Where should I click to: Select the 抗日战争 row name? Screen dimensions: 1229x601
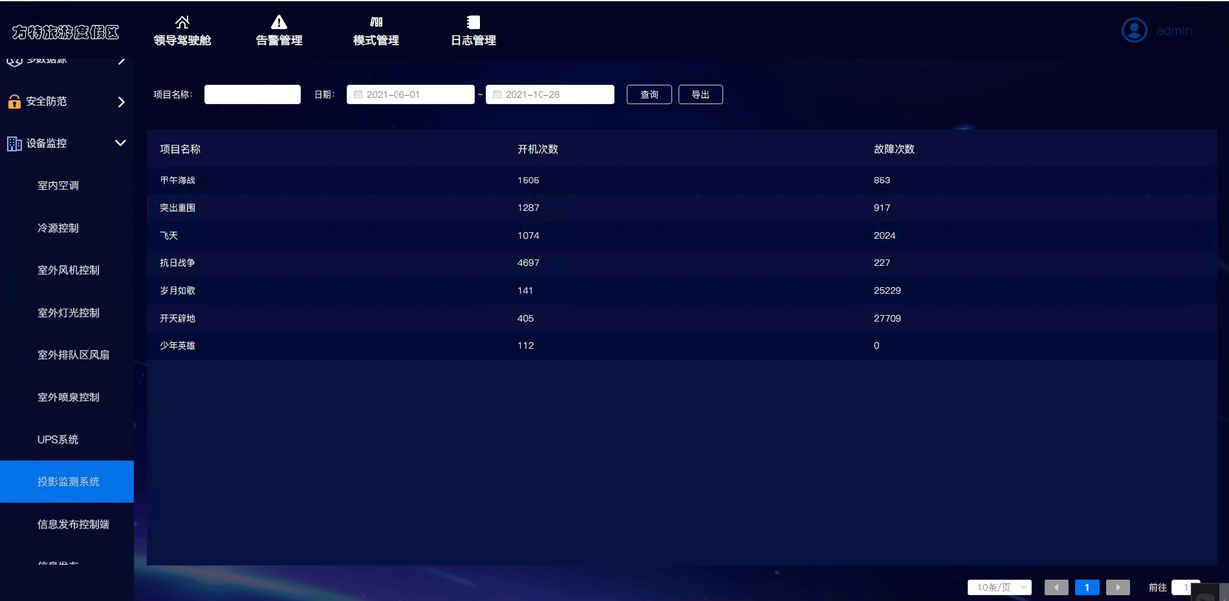178,263
